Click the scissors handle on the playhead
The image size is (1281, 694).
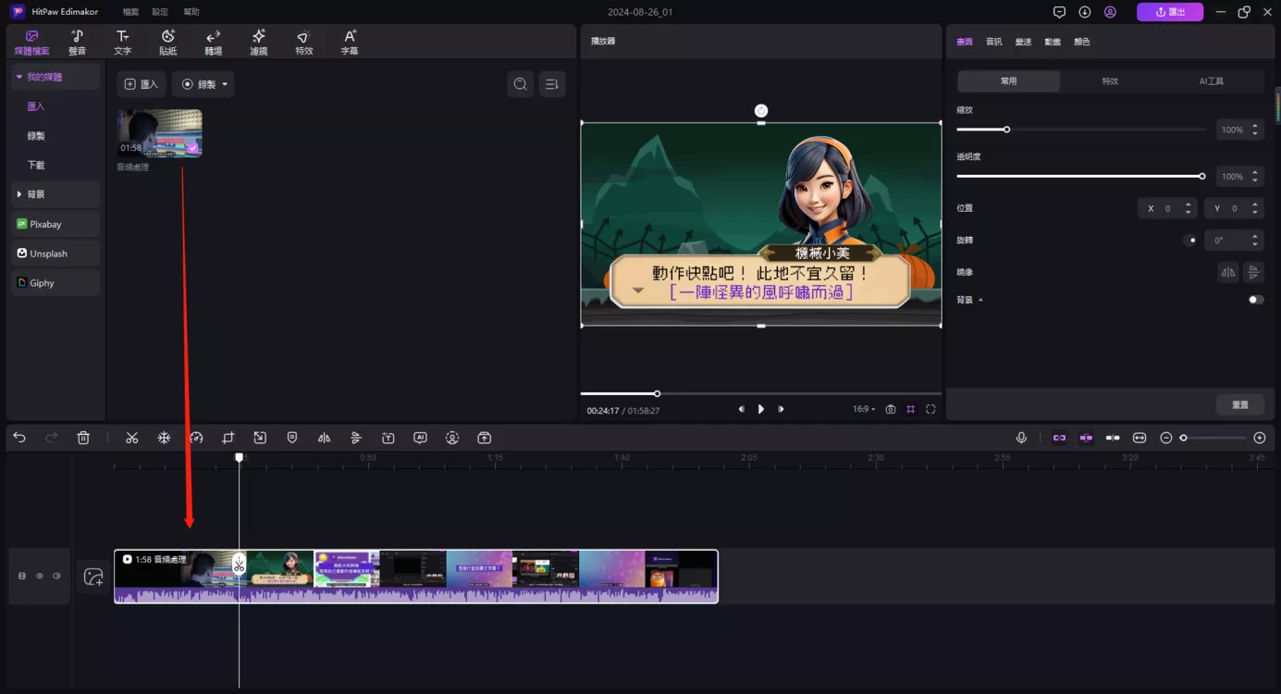(239, 564)
